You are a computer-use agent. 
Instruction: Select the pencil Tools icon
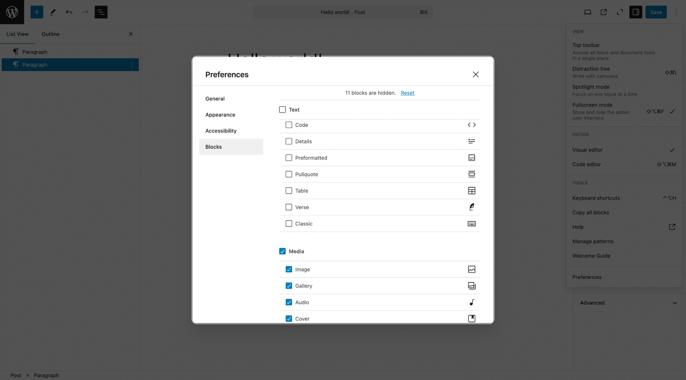pos(53,12)
